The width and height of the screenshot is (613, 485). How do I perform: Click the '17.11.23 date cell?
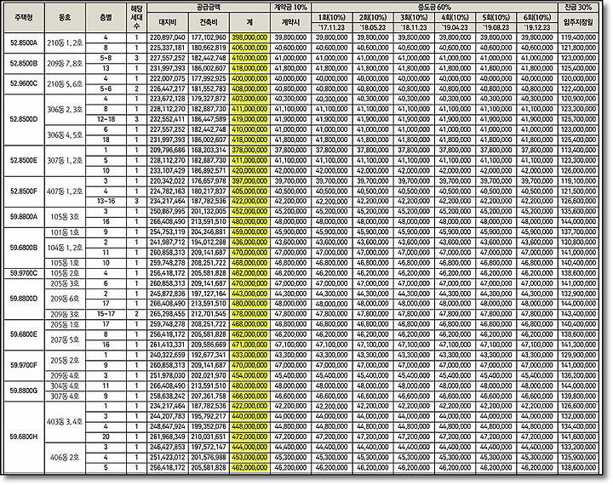[331, 28]
